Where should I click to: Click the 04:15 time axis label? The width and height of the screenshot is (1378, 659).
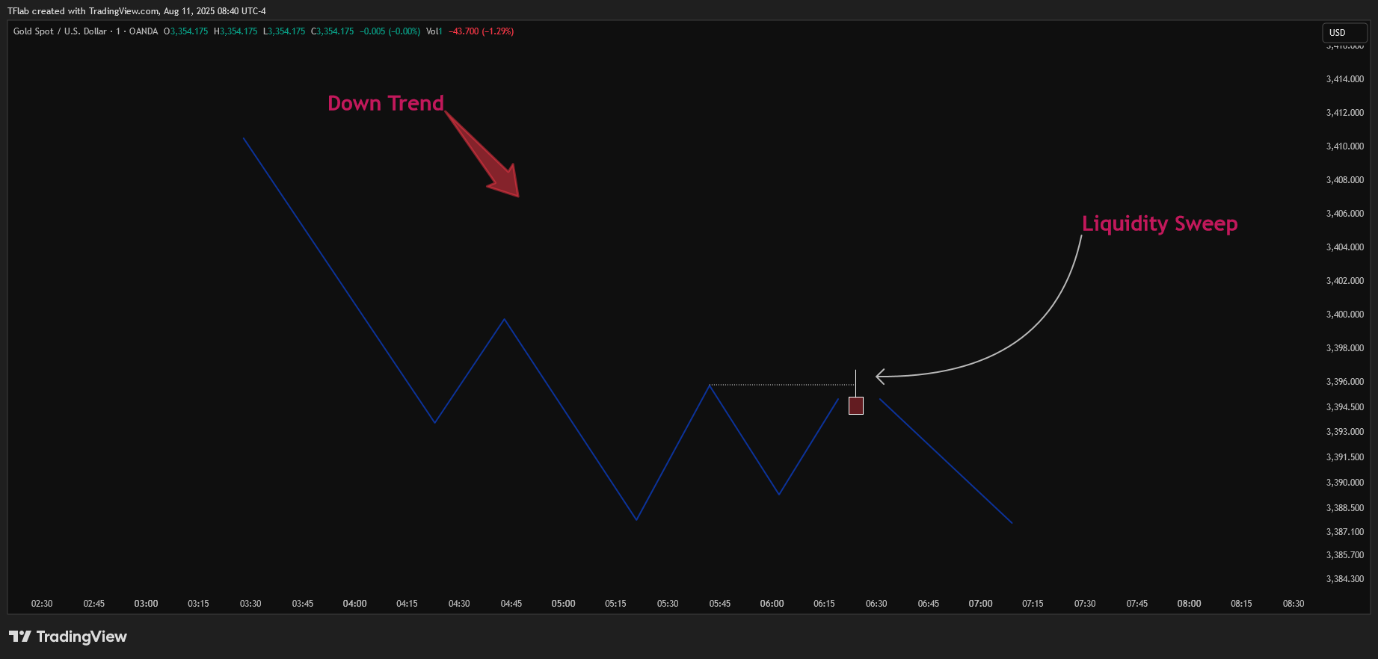point(407,604)
